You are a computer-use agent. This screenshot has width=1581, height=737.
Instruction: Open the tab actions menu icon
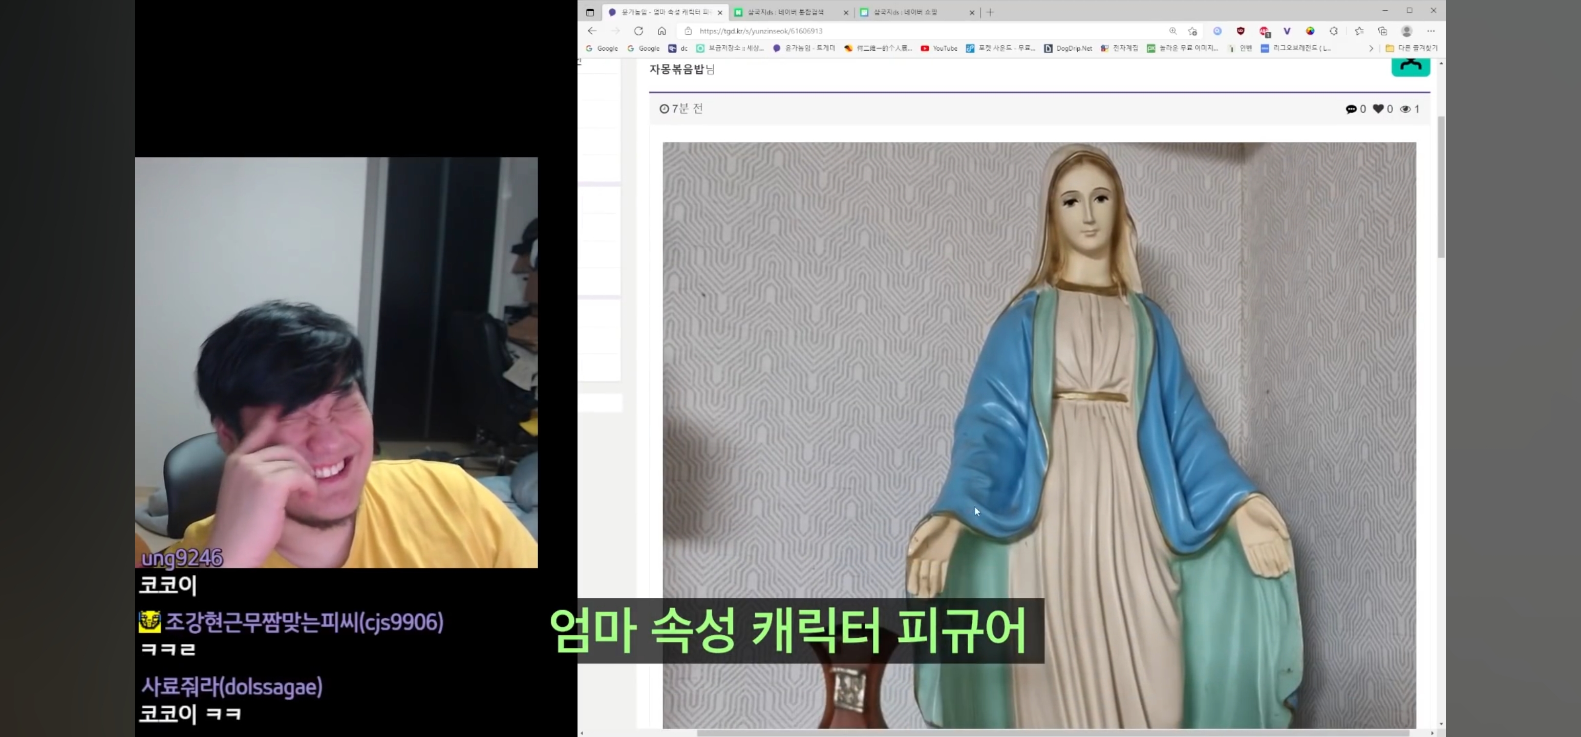pyautogui.click(x=590, y=12)
